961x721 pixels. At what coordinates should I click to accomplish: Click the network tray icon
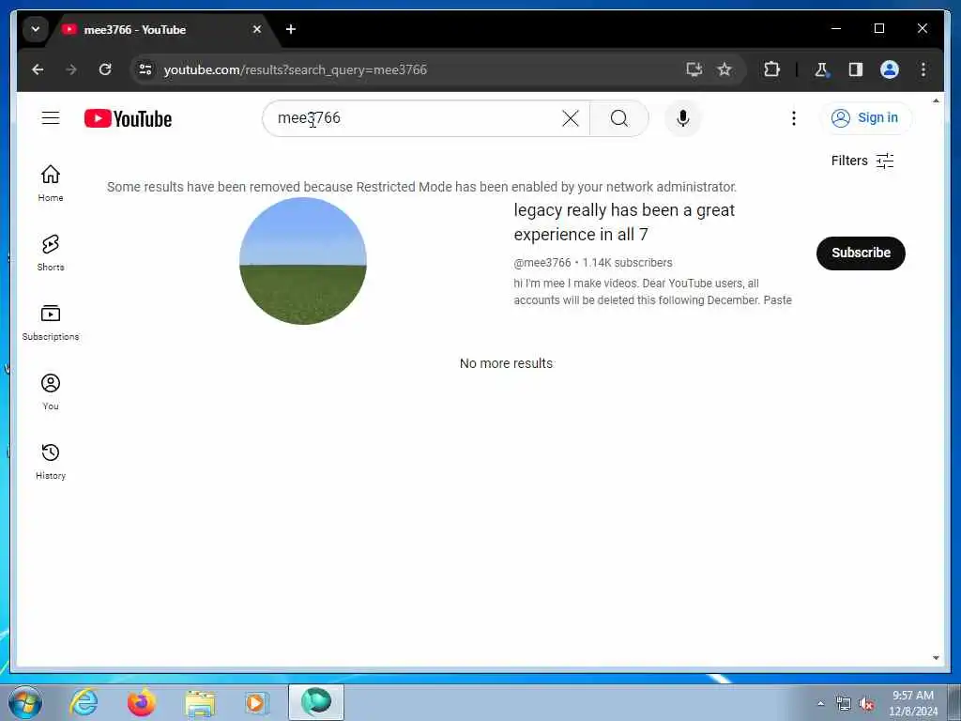844,704
